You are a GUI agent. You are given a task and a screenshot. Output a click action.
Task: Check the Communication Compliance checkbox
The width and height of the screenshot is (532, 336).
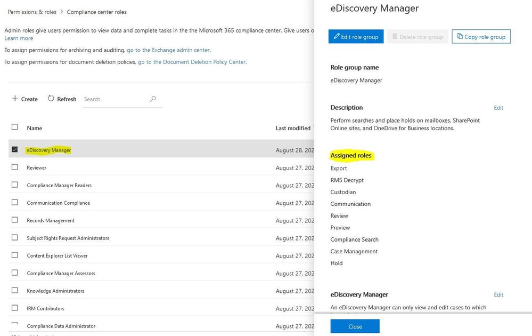coord(14,203)
